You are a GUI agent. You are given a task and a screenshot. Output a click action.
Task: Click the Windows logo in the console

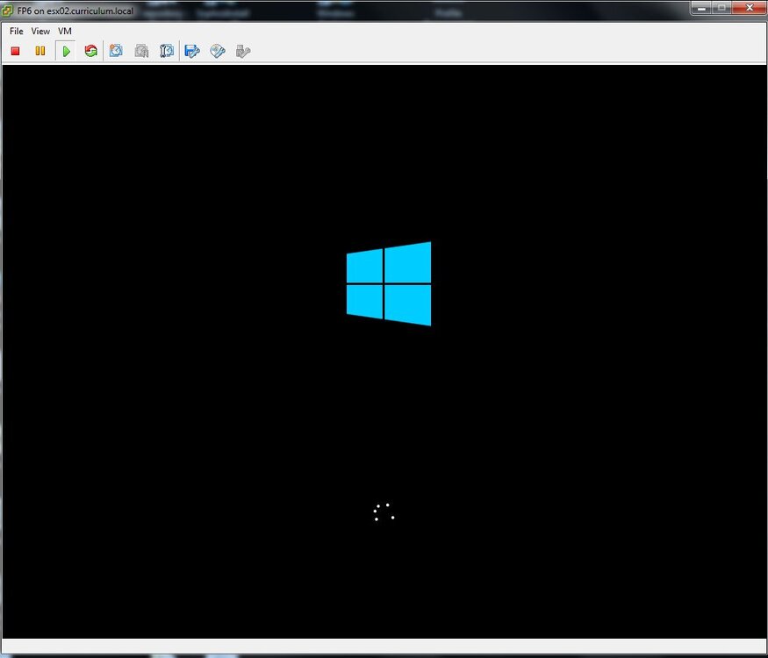389,283
